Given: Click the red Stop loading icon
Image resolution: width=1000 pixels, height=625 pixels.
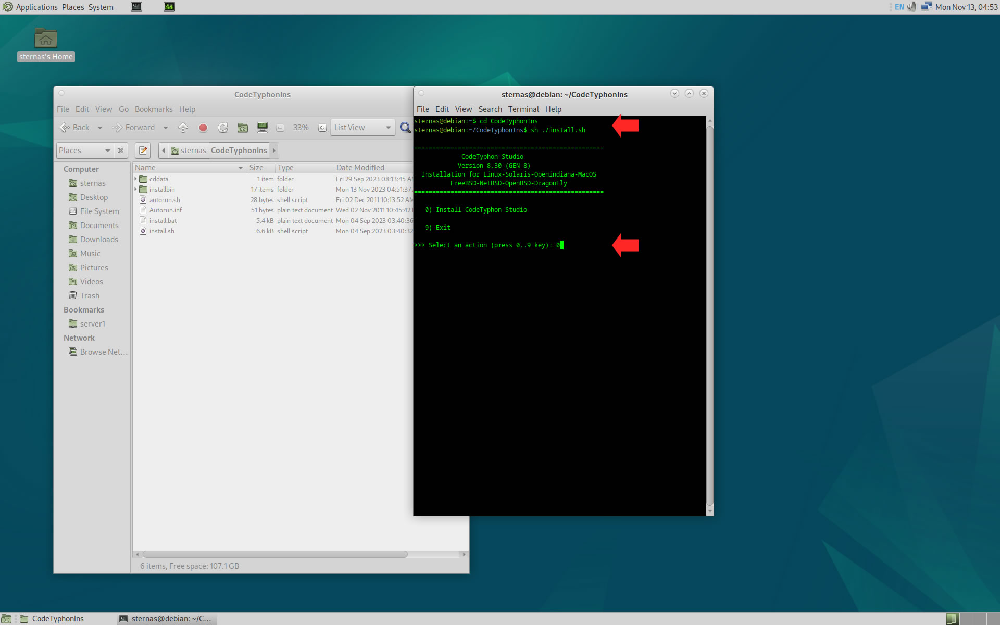Looking at the screenshot, I should (203, 128).
